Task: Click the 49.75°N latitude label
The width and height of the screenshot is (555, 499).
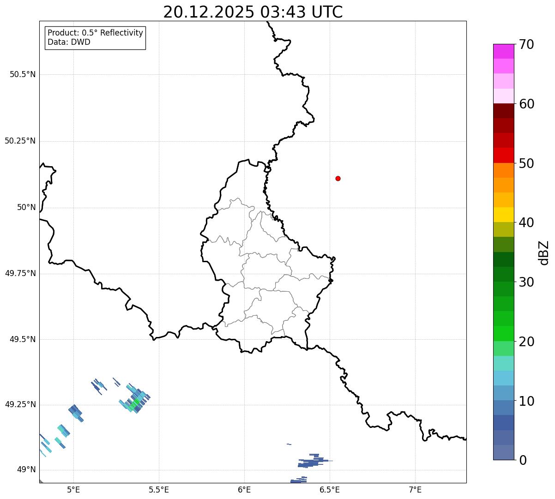Action: click(20, 273)
